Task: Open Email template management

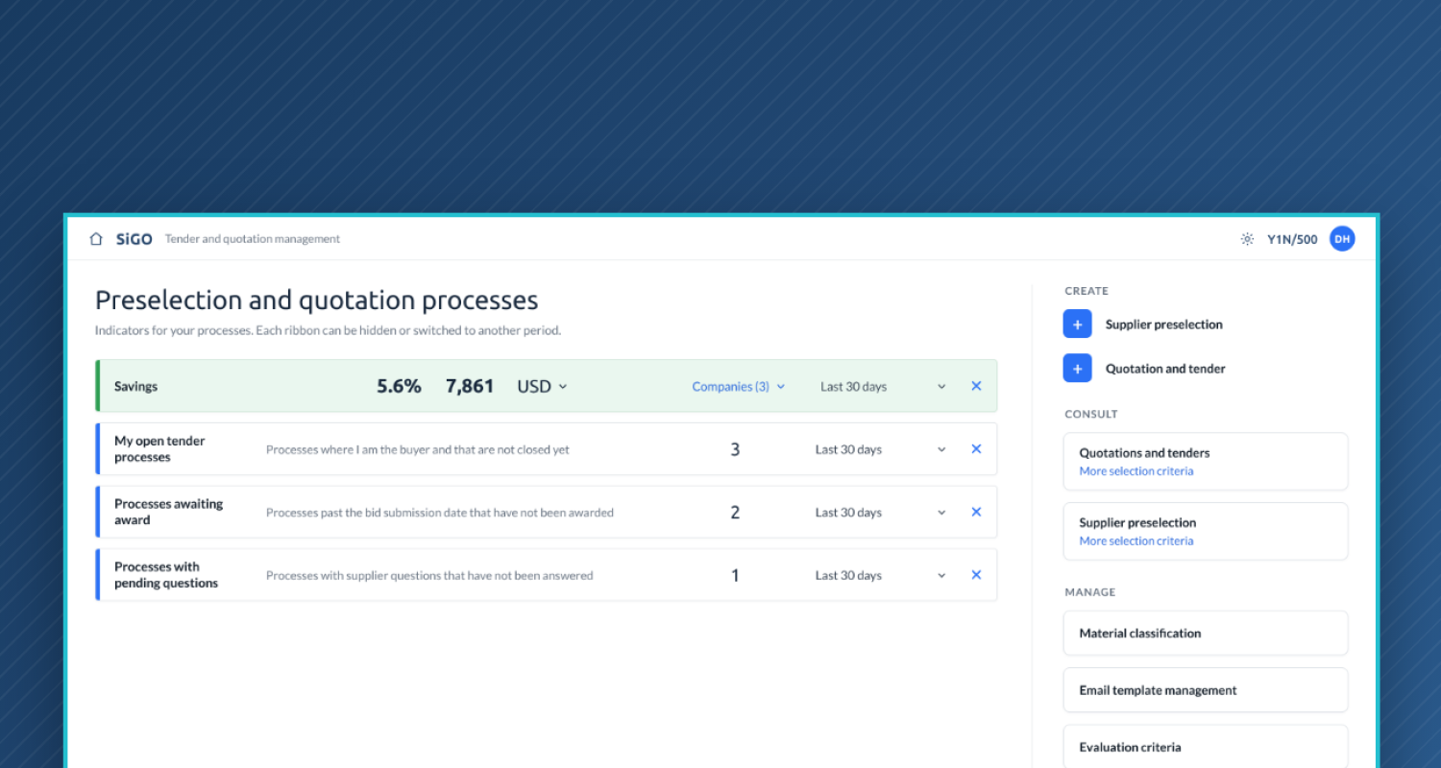Action: point(1206,690)
